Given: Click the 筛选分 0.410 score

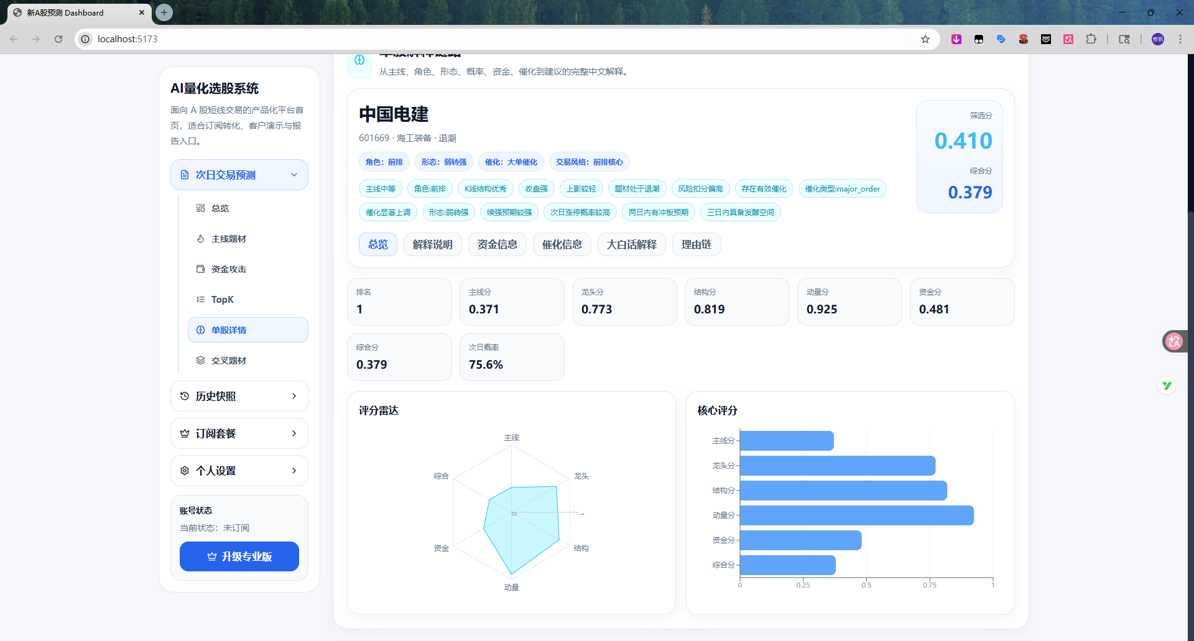Looking at the screenshot, I should pos(963,141).
